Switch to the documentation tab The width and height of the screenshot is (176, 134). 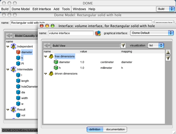115,129
